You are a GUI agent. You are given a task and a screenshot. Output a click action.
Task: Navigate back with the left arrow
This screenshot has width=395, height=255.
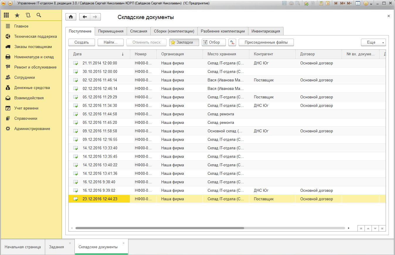click(x=85, y=17)
